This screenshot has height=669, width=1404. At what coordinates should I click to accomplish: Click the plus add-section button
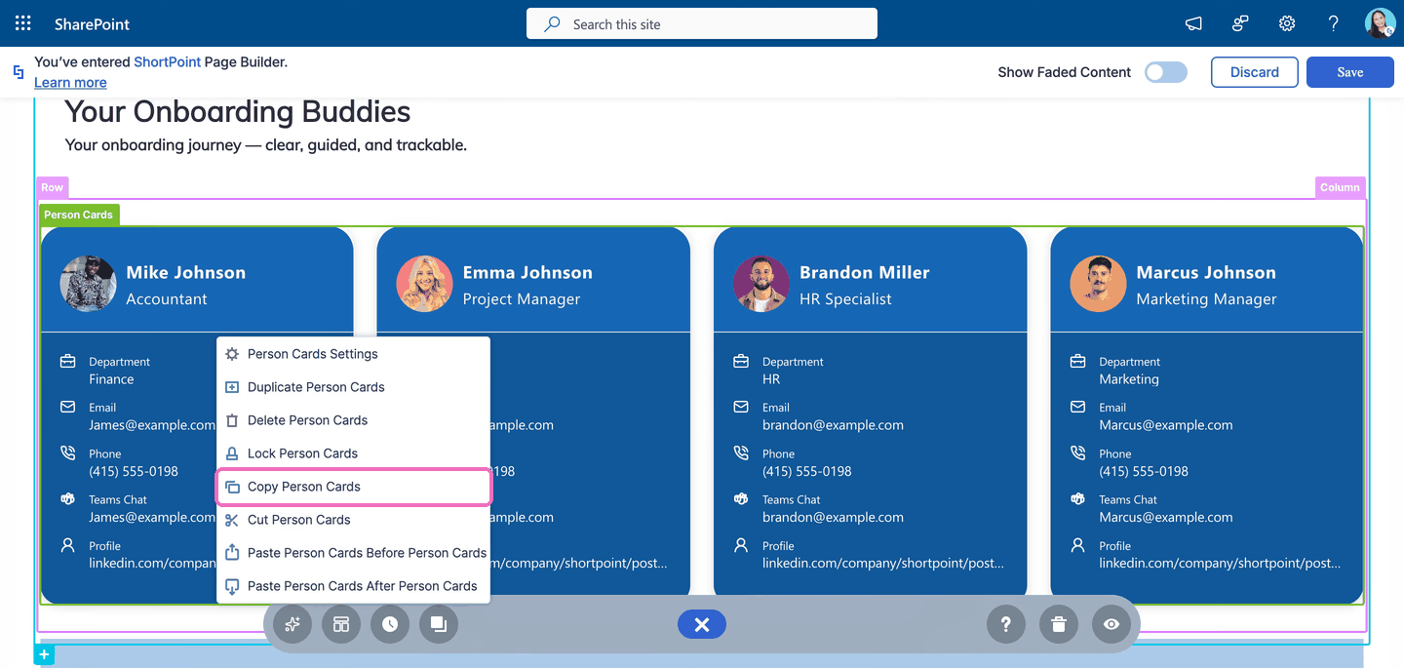[44, 655]
